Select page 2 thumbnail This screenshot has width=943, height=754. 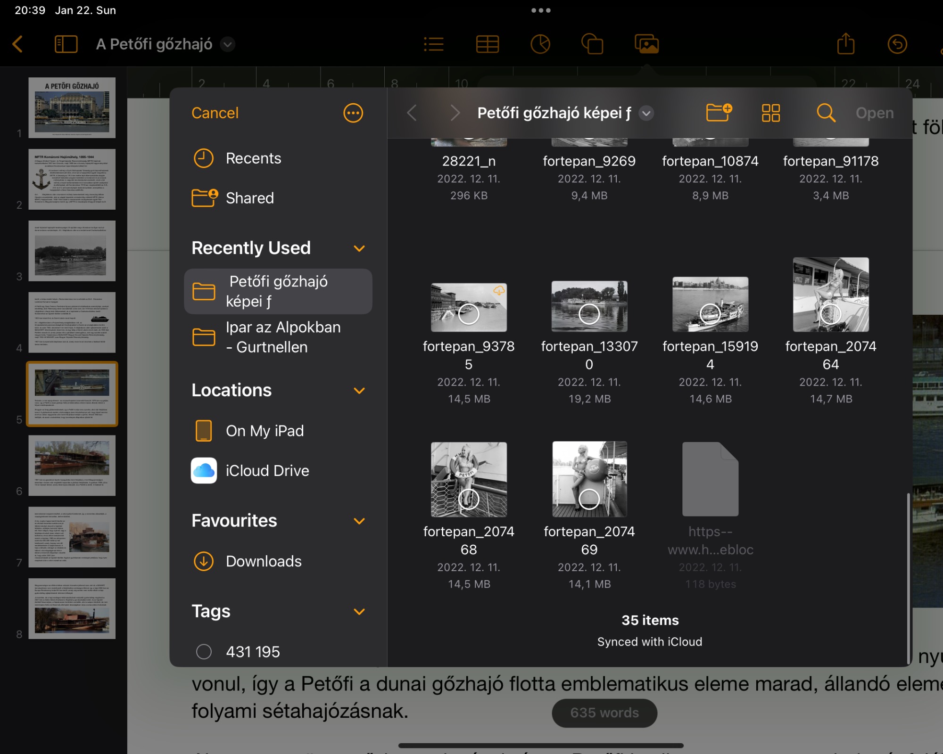click(72, 179)
